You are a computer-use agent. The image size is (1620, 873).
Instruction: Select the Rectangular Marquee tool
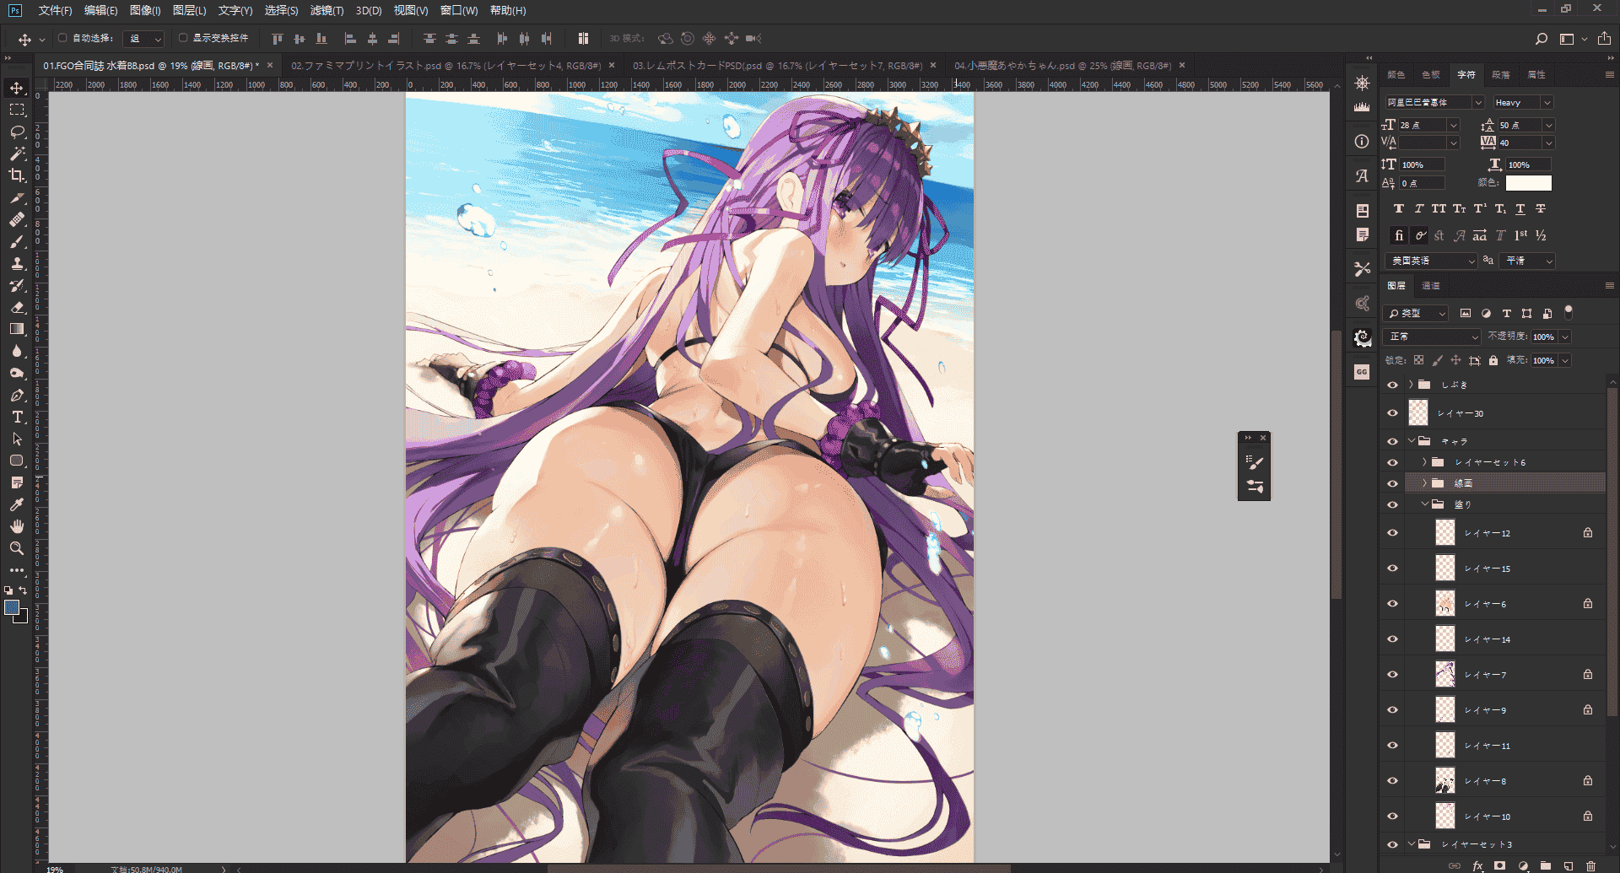[x=17, y=110]
